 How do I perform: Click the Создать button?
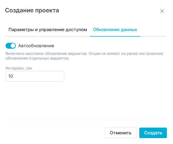[x=153, y=133]
